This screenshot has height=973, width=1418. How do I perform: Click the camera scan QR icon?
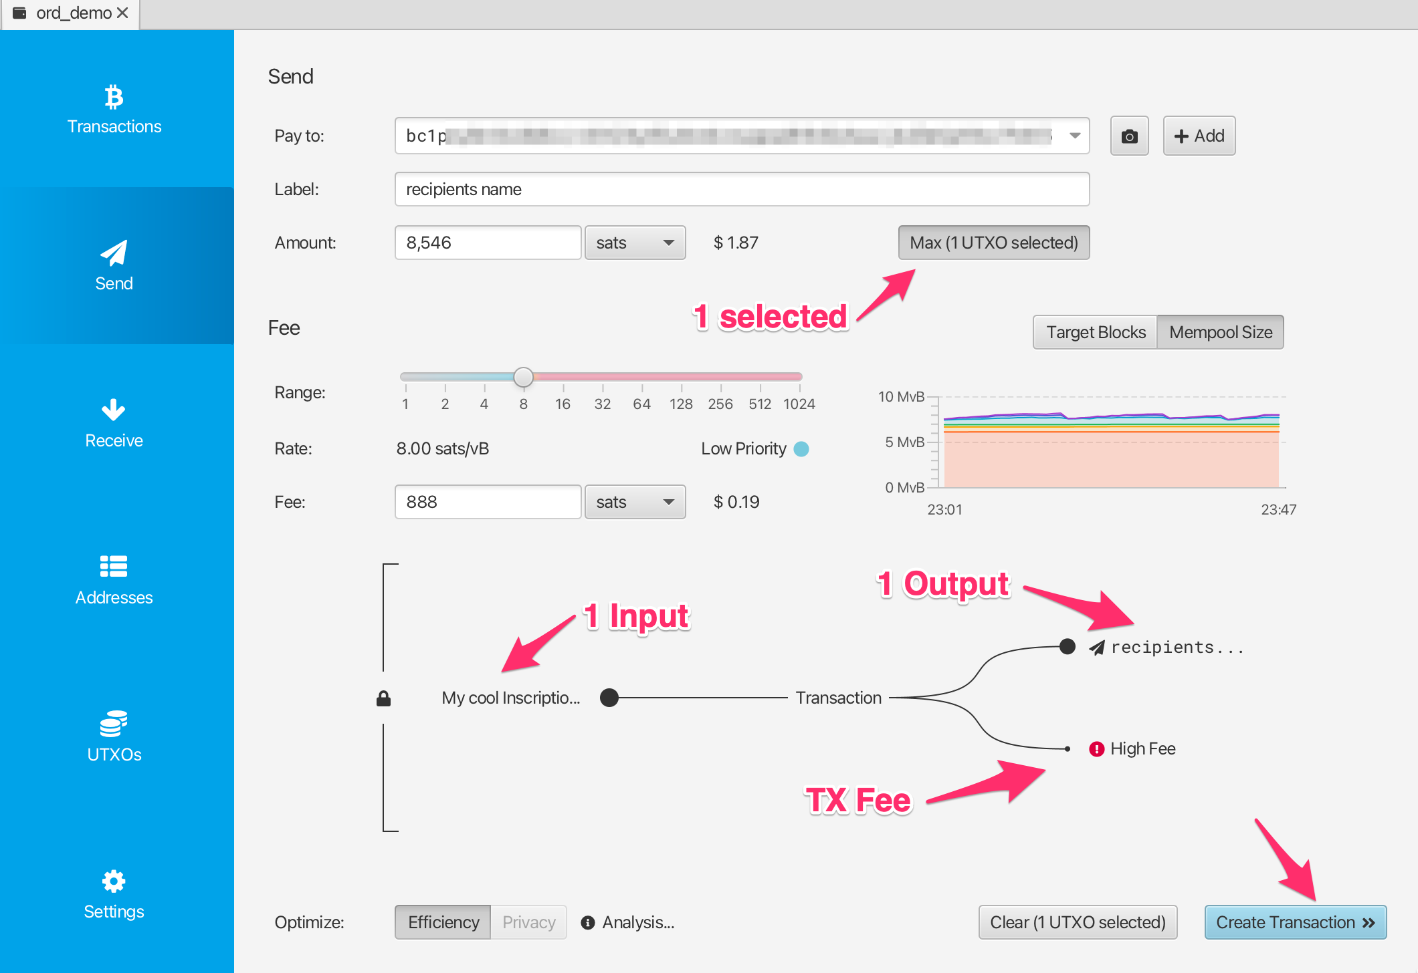coord(1129,136)
